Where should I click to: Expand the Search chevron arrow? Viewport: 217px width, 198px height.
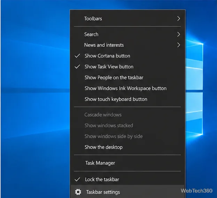click(179, 34)
